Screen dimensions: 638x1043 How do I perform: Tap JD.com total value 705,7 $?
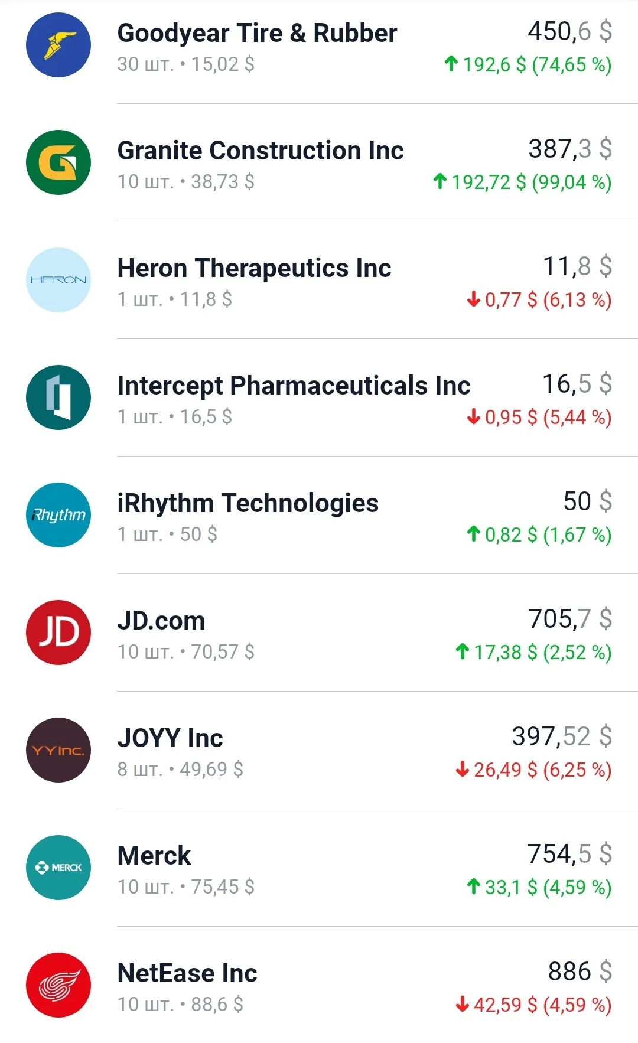[x=570, y=619]
